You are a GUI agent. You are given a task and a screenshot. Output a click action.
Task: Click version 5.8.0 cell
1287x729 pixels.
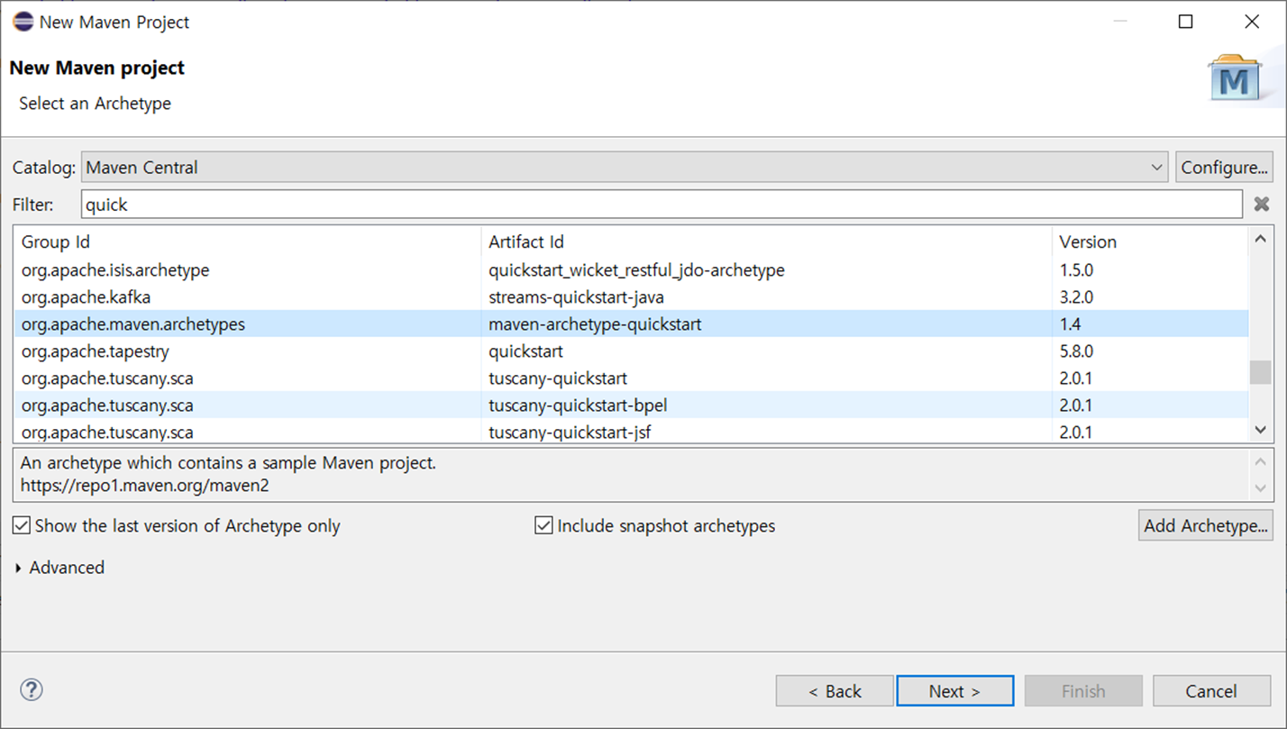point(1076,351)
